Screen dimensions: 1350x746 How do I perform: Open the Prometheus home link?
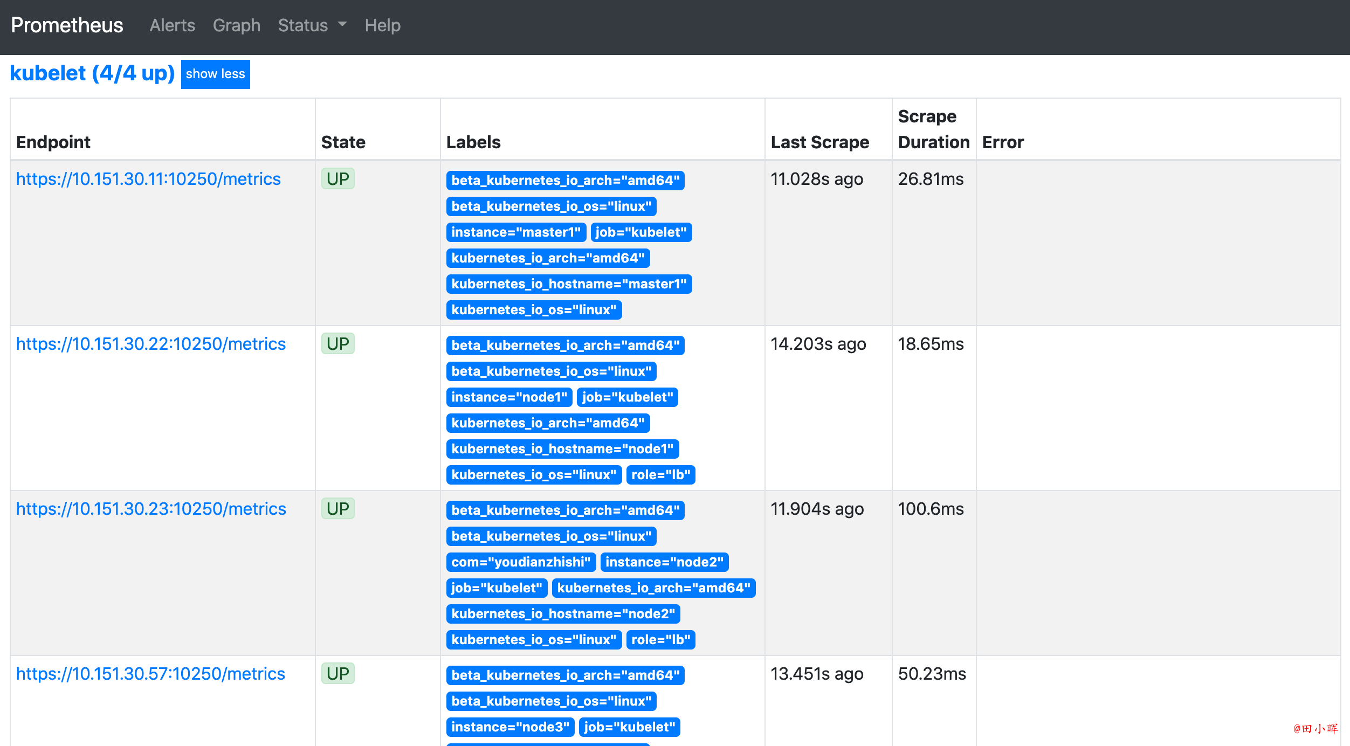coord(67,25)
